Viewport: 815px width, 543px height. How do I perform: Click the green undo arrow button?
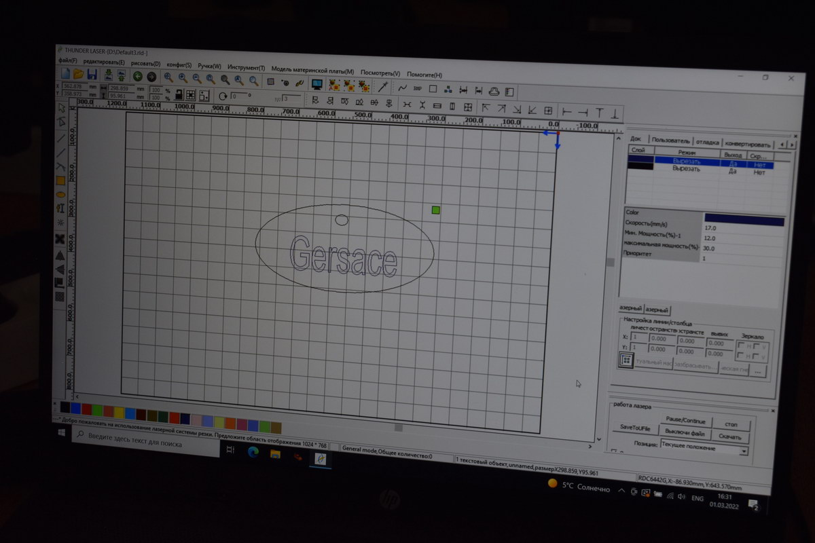pyautogui.click(x=137, y=77)
